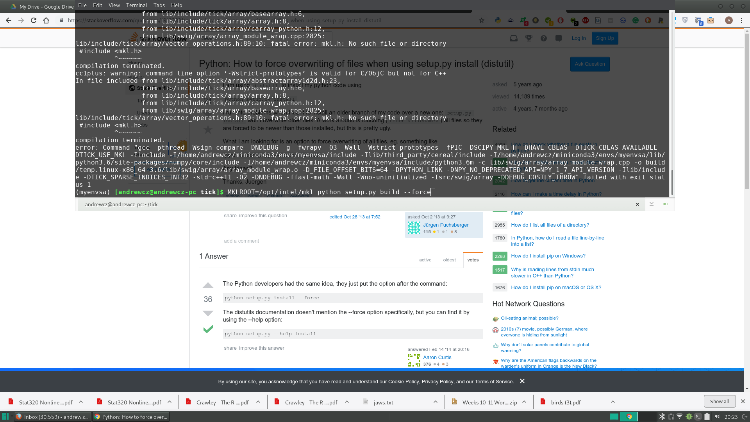The image size is (750, 422).
Task: Click the Wi-Fi icon in system tray
Action: click(x=680, y=417)
